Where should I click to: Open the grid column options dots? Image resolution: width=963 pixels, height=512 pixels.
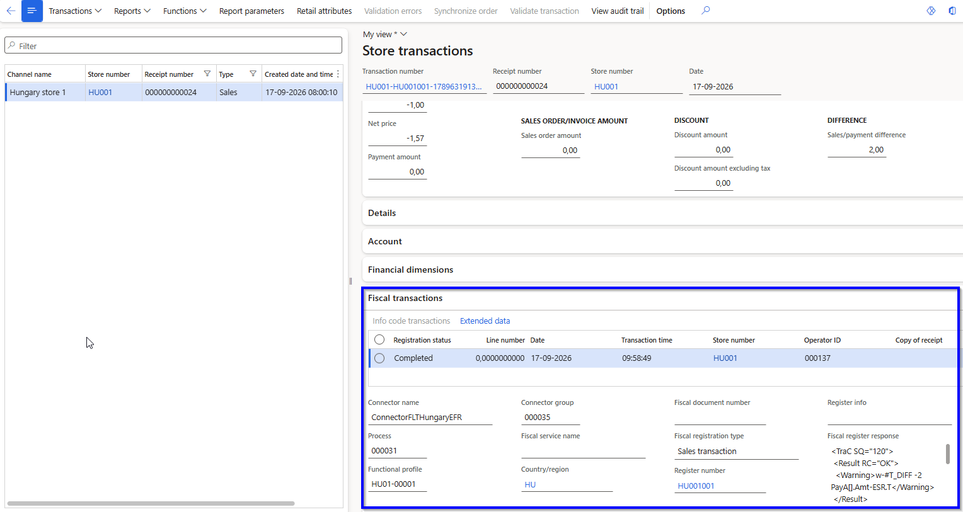pyautogui.click(x=338, y=74)
